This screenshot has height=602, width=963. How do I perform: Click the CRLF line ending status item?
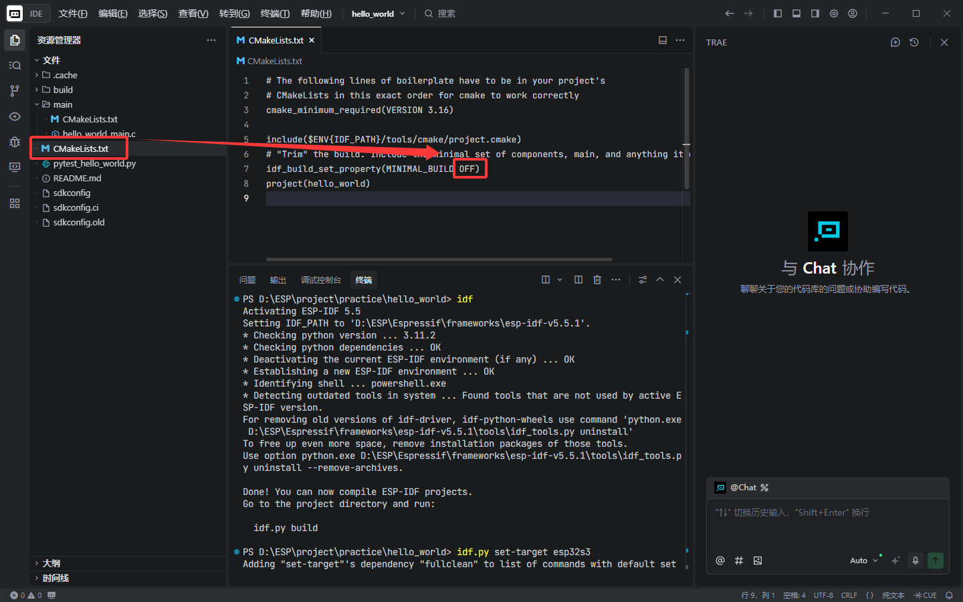[849, 595]
